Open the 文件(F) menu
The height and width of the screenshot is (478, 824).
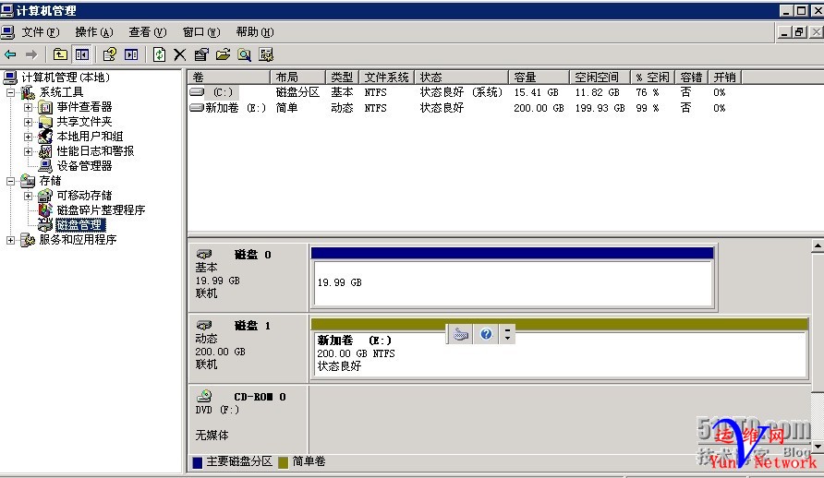(x=41, y=32)
